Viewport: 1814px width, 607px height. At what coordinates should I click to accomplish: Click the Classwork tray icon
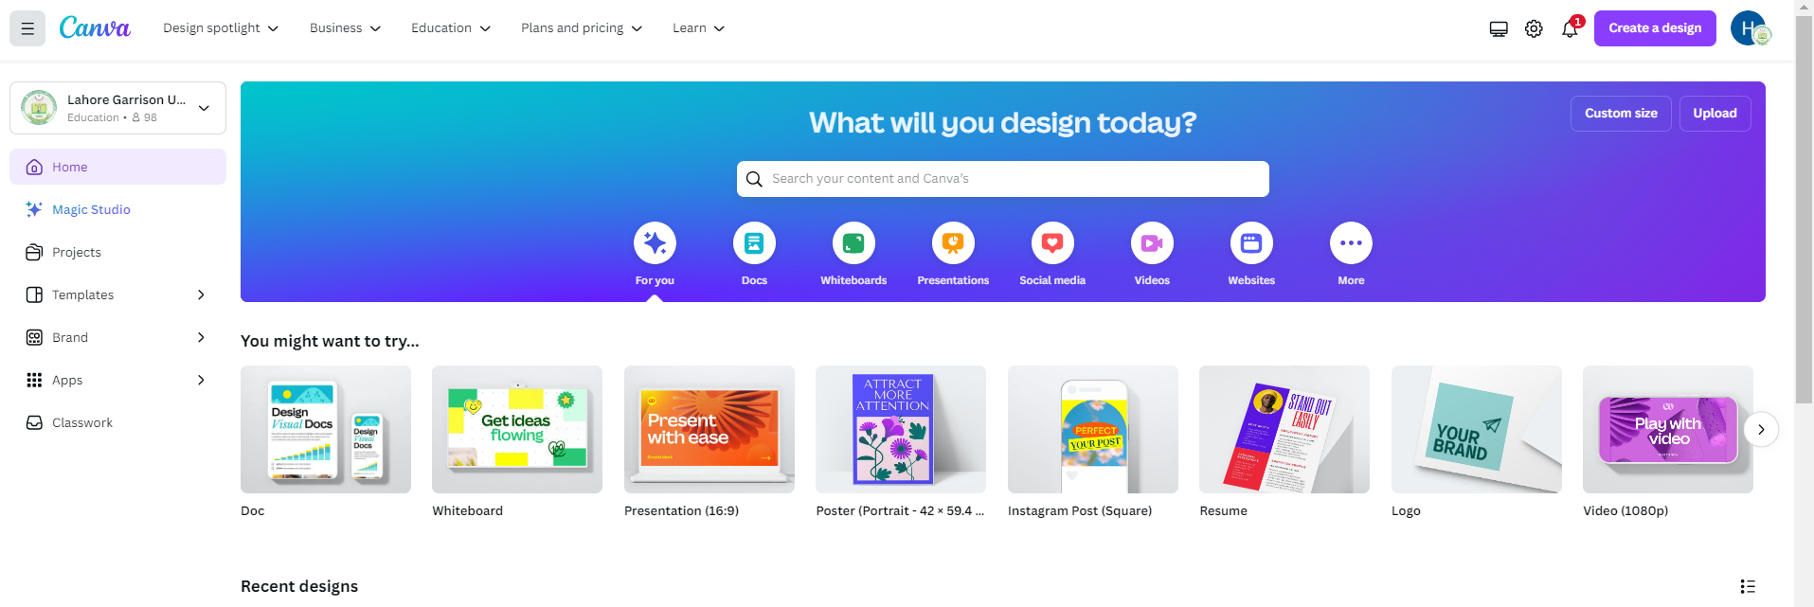(x=34, y=422)
